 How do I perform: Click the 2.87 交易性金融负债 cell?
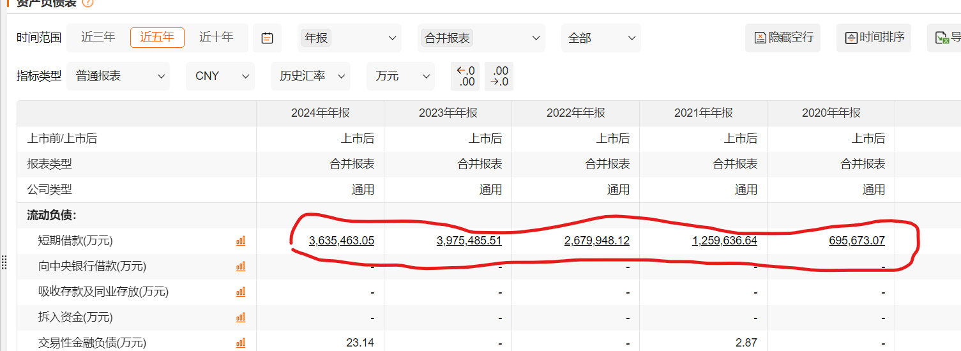click(x=746, y=343)
